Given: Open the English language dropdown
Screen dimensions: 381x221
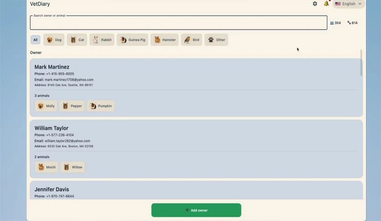Looking at the screenshot, I should pos(349,4).
